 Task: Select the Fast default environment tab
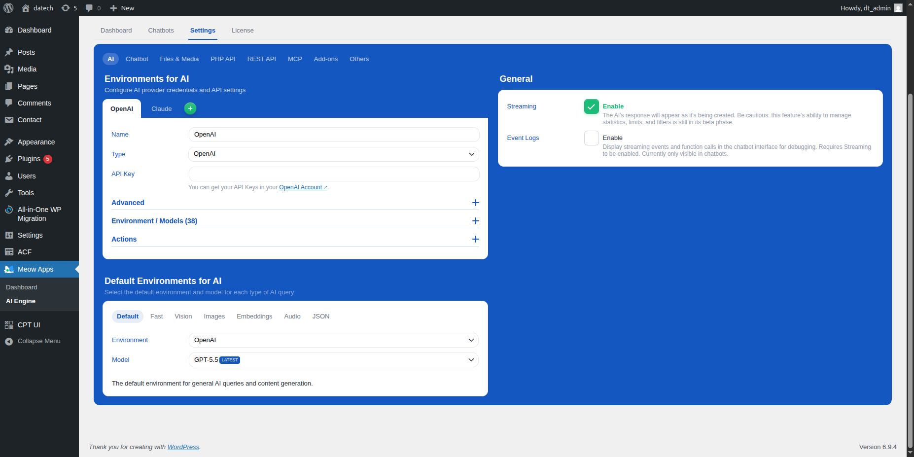click(157, 316)
